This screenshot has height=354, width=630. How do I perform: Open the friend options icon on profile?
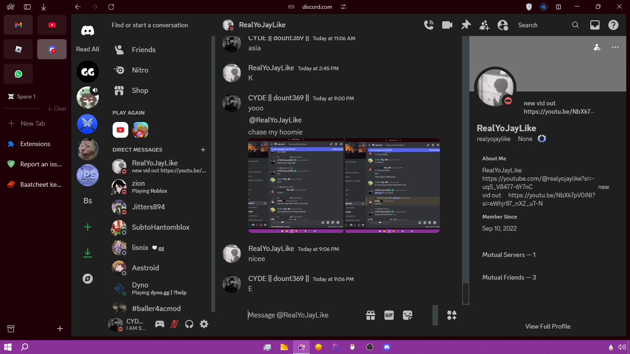coord(597,47)
